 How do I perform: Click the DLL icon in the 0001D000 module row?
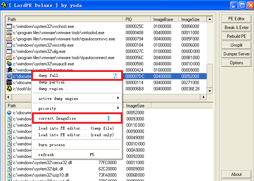(x=10, y=144)
